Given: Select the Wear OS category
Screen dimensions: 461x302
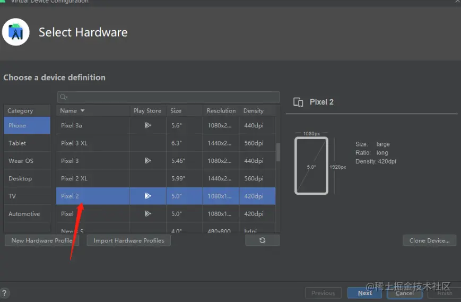Looking at the screenshot, I should click(27, 161).
